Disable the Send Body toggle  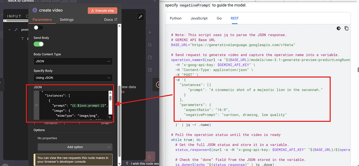38,44
